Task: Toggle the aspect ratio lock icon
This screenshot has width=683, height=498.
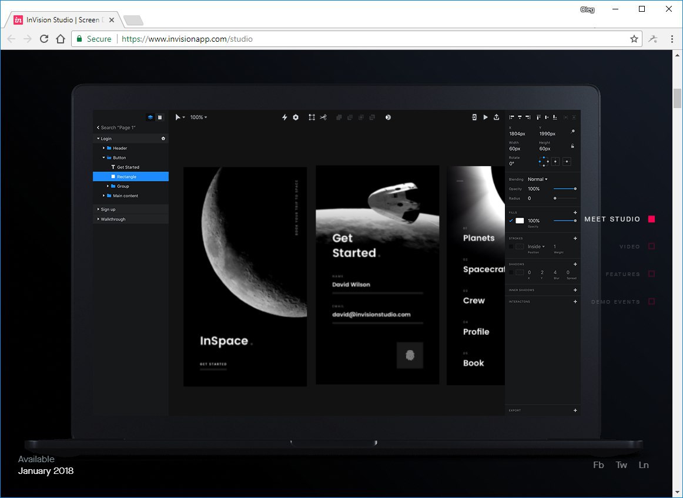Action: [573, 146]
